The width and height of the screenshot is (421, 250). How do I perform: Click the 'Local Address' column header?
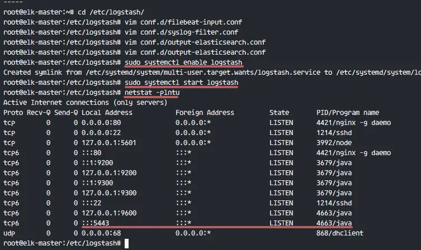point(107,112)
